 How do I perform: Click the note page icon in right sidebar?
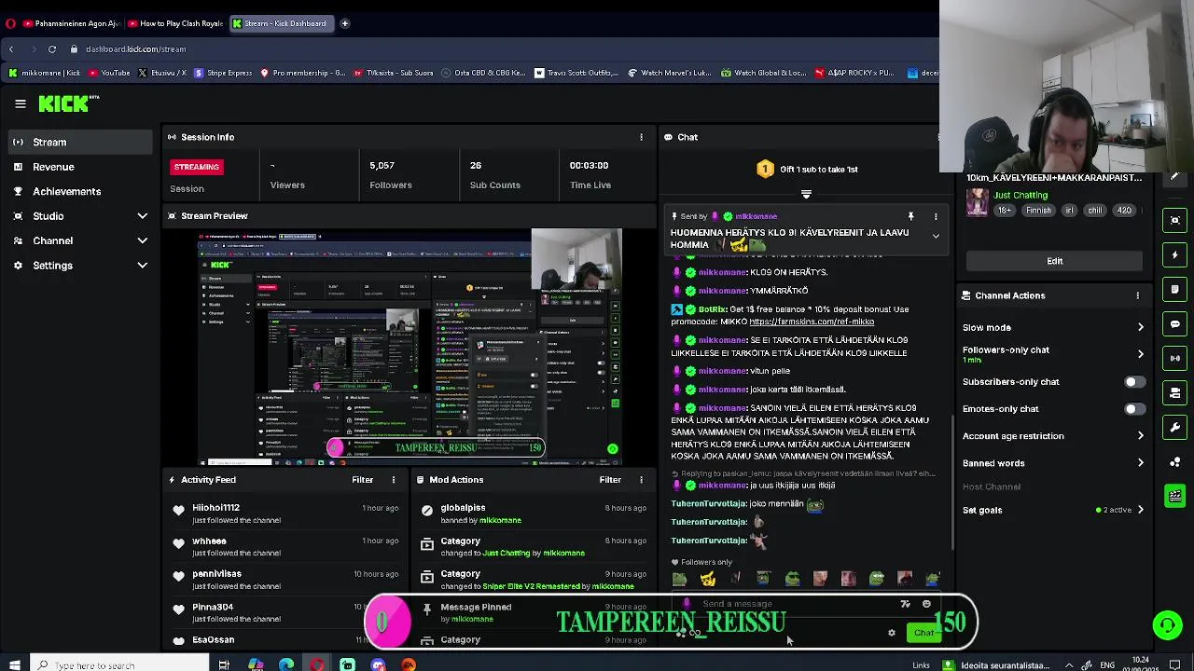(1175, 289)
